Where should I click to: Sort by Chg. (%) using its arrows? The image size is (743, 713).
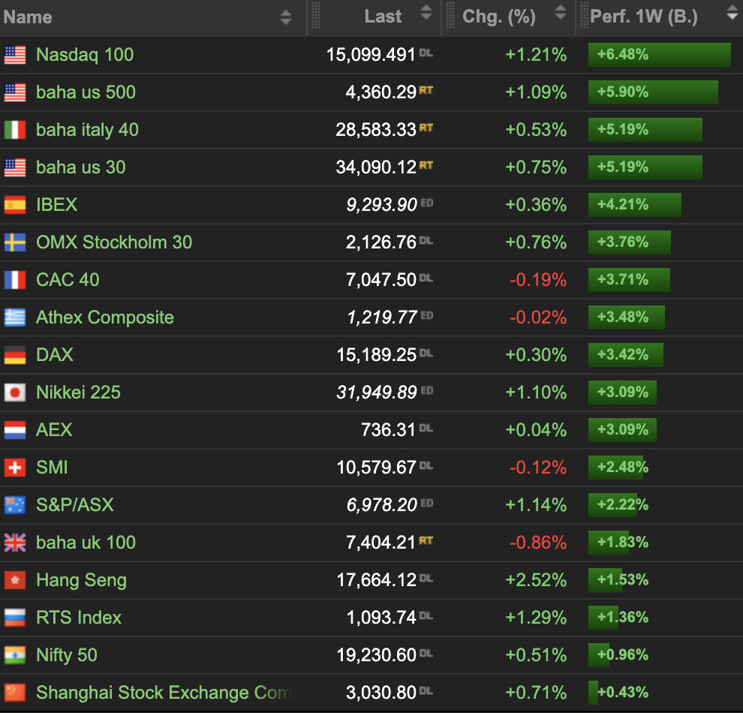(561, 12)
